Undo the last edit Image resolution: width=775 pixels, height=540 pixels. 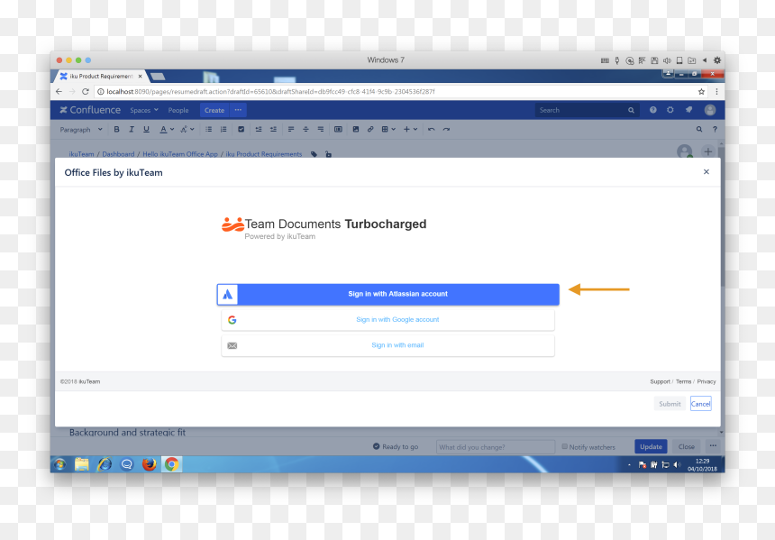click(x=432, y=130)
